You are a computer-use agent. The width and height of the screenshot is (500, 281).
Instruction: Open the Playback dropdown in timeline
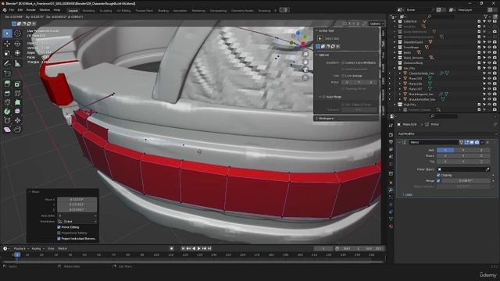pyautogui.click(x=21, y=248)
